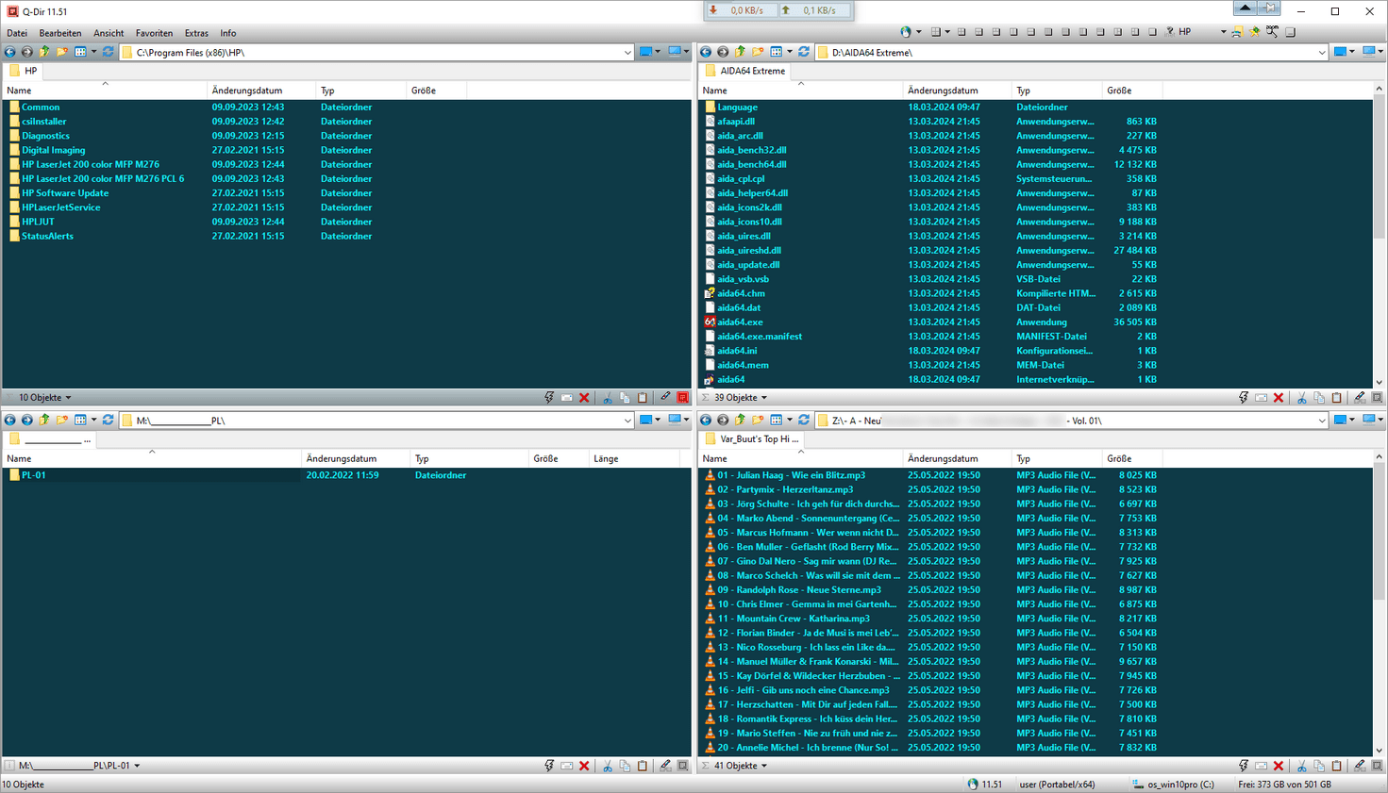Click the forward arrow in the Z:\ pane
This screenshot has height=793, width=1388.
point(723,421)
